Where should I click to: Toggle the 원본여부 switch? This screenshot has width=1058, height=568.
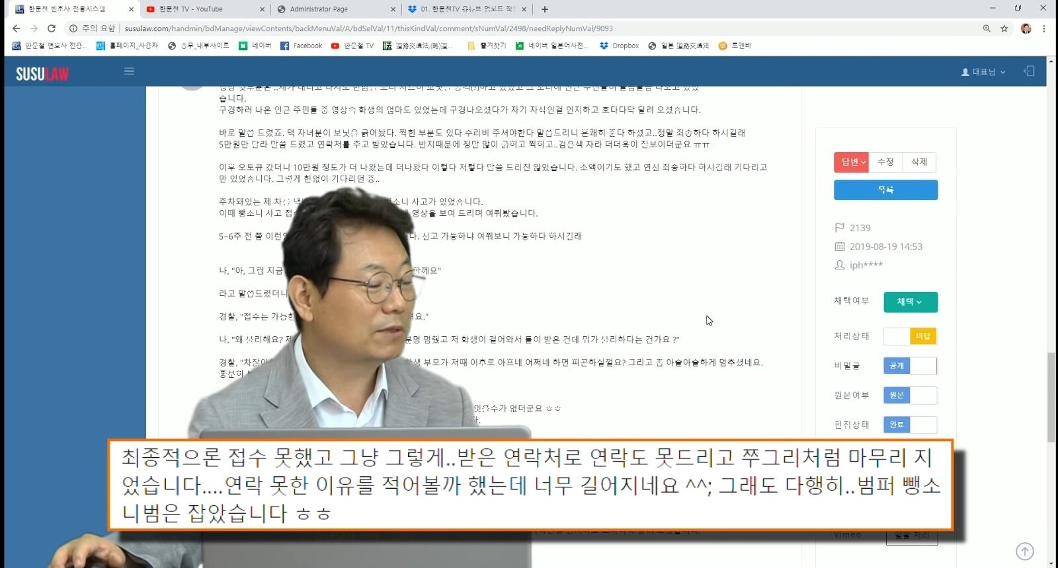pos(910,395)
